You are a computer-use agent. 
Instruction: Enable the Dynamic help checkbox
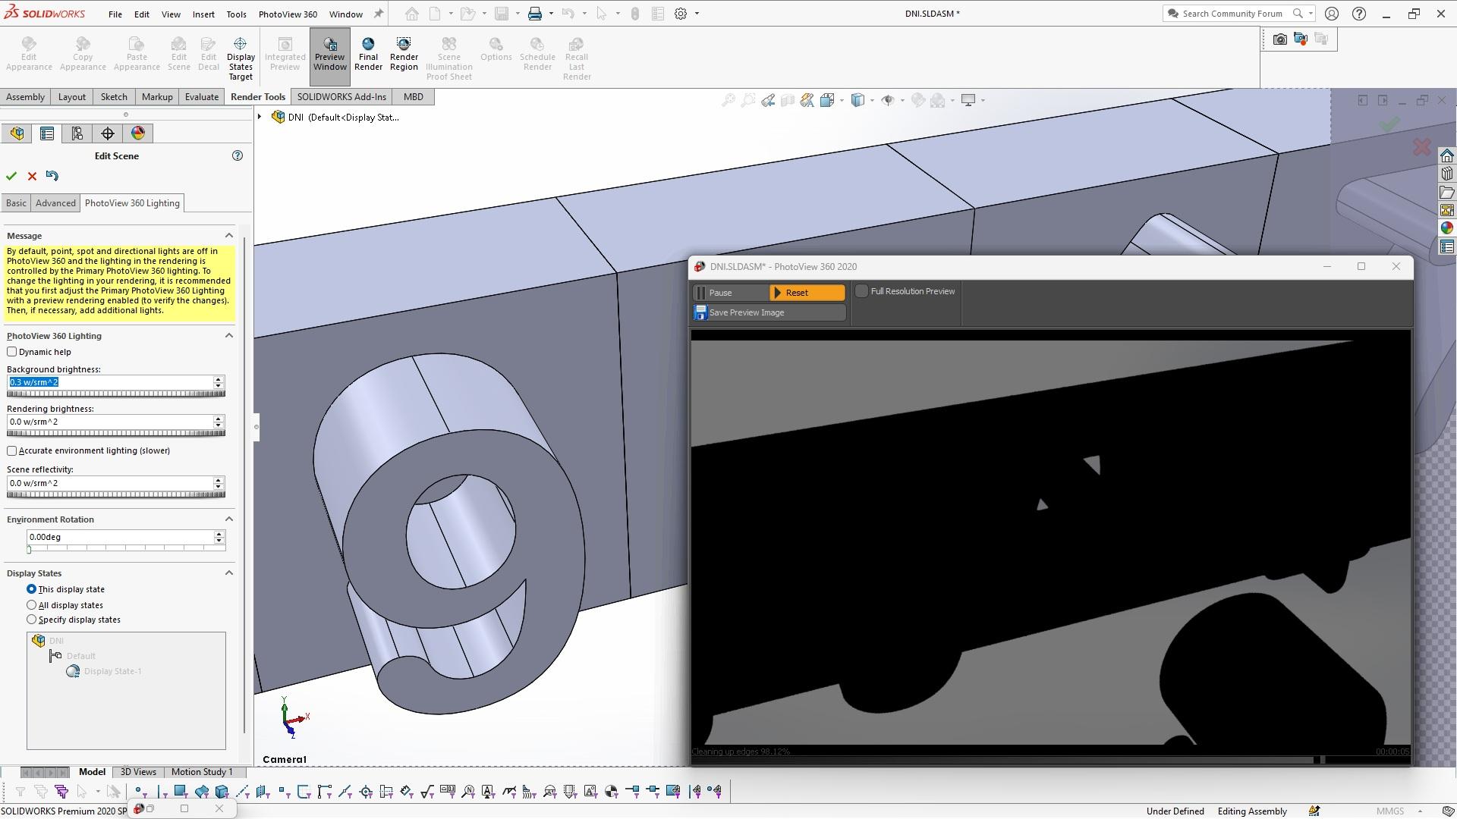[x=12, y=352]
